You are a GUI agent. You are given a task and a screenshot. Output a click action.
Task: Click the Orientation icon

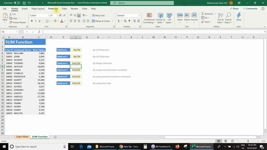coord(84,15)
